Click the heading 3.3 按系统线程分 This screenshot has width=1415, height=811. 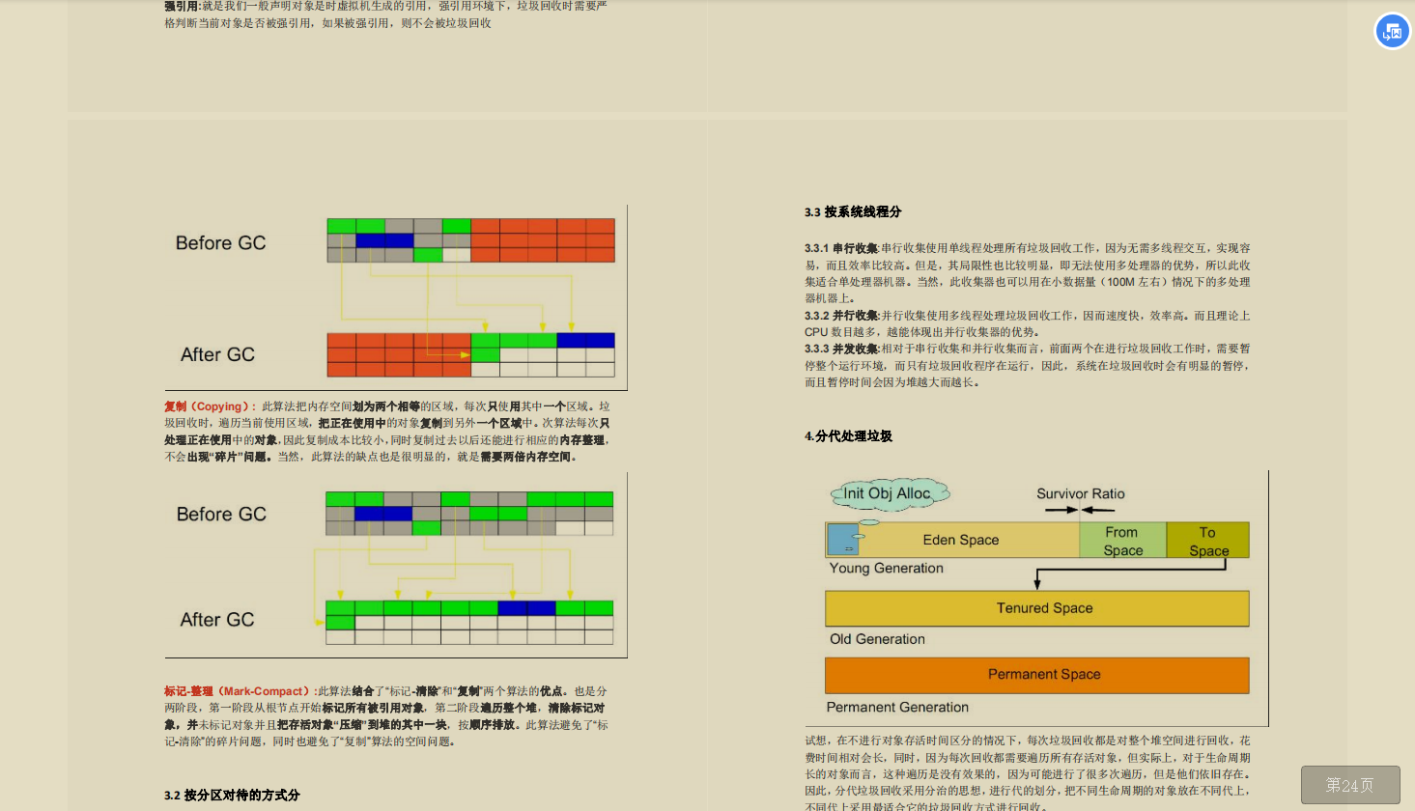tap(853, 212)
